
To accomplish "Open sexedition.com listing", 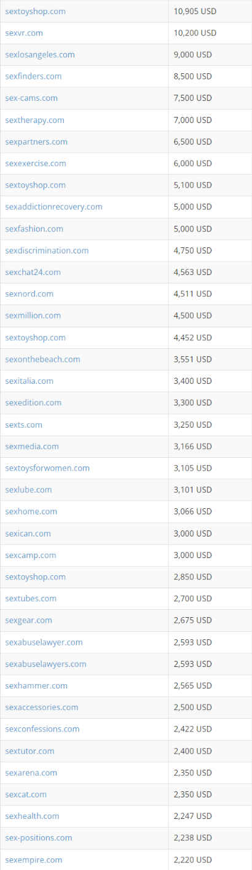I will click(x=33, y=402).
